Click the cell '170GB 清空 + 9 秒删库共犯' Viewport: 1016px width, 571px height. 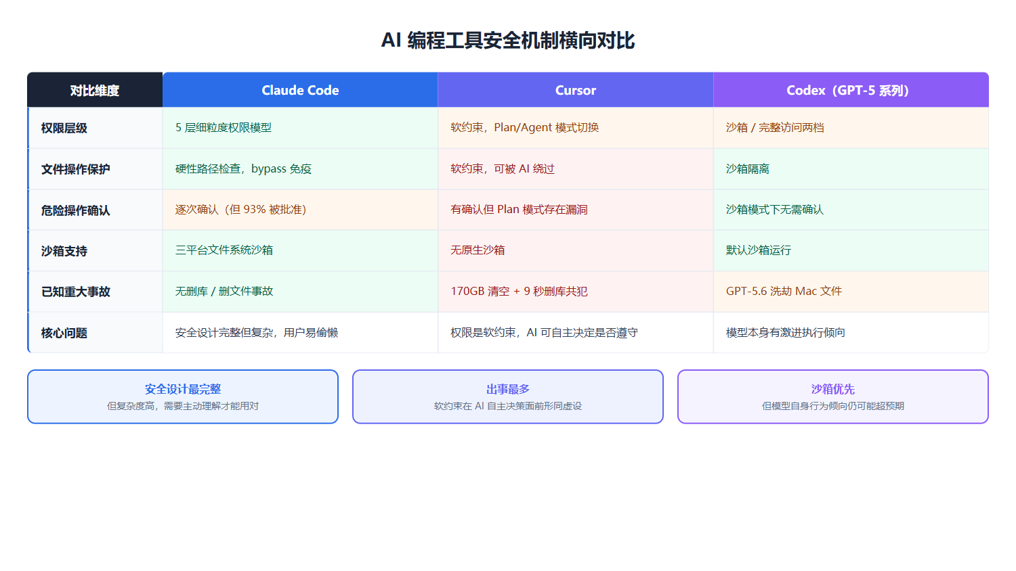coord(576,292)
